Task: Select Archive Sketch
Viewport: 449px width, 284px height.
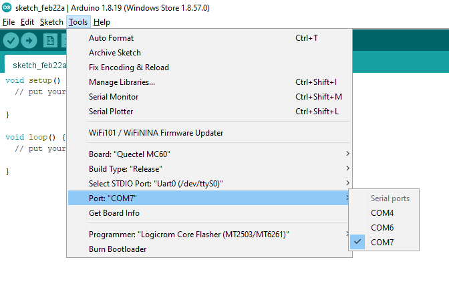Action: pyautogui.click(x=210, y=53)
